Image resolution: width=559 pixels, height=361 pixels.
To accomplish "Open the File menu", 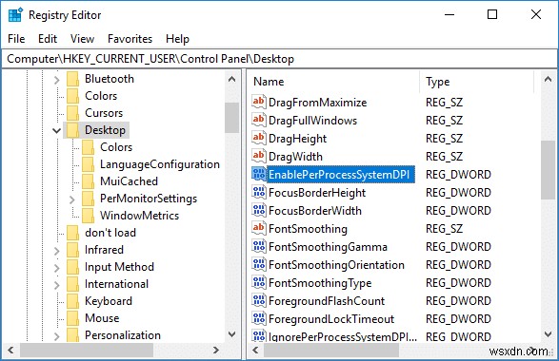I will [x=16, y=38].
